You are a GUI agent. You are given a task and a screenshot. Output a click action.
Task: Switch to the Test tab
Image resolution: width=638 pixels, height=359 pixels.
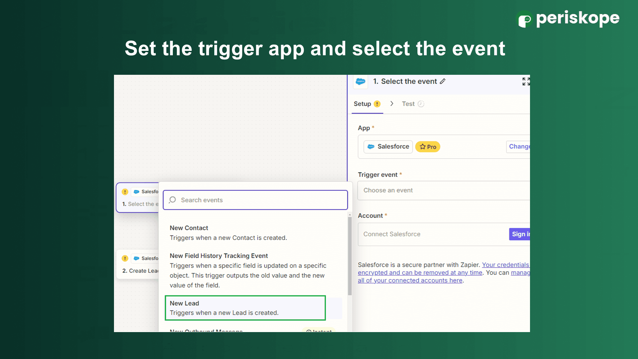(x=408, y=104)
